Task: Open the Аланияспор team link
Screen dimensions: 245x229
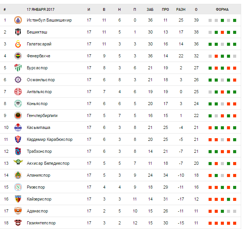Action: click(38, 175)
